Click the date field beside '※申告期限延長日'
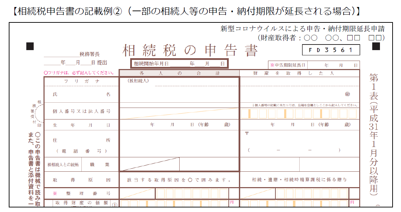Image resolution: width=401 pixels, height=212 pixels. tap(334, 65)
